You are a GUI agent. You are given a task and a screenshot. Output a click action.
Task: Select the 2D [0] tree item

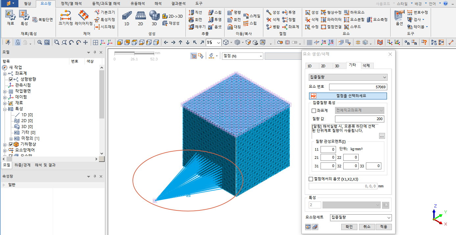pyautogui.click(x=27, y=121)
